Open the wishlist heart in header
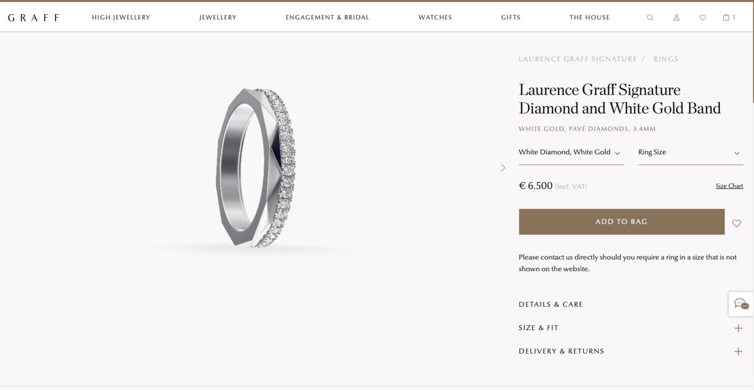Viewport: 754px width, 390px height. point(702,18)
